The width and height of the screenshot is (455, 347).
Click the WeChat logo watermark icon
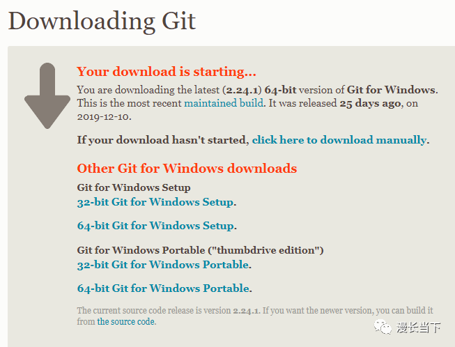383,327
